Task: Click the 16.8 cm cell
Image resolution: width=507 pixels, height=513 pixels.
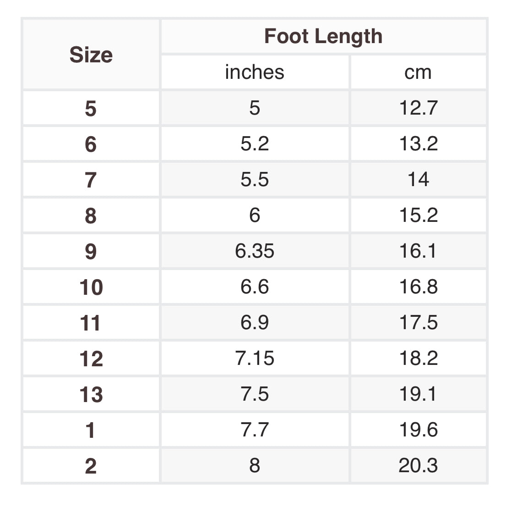Action: 418,287
